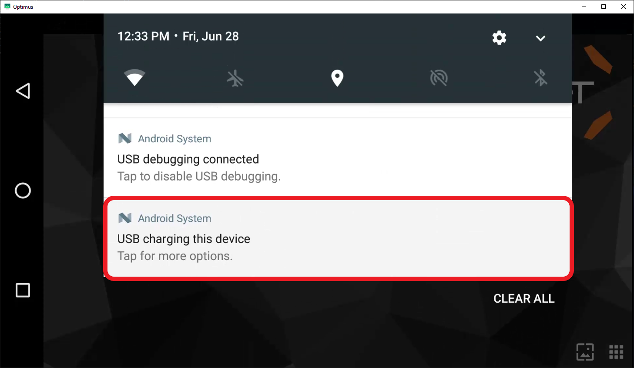Toggle airplane mode quick setting

pos(235,78)
